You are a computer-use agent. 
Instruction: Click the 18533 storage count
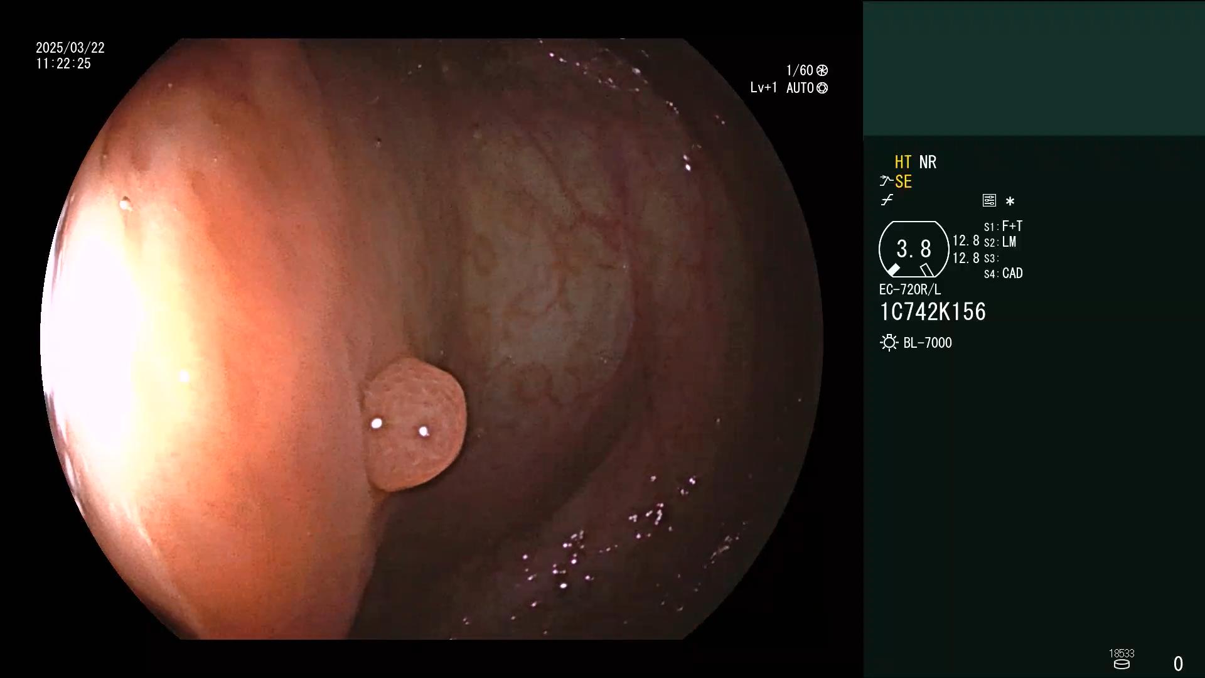pos(1122,653)
